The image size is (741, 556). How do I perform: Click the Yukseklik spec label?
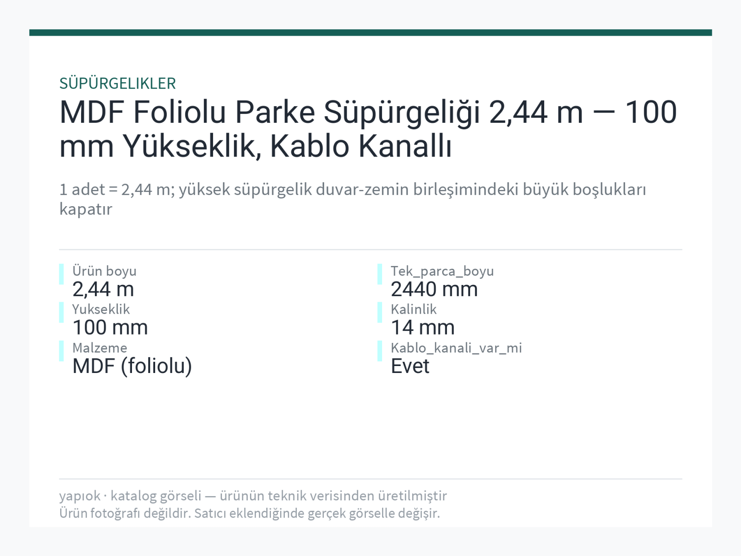pyautogui.click(x=101, y=309)
